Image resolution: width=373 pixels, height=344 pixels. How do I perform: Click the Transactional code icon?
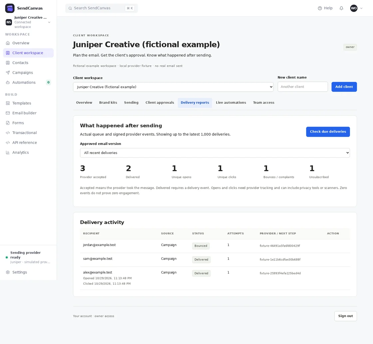pos(8,133)
